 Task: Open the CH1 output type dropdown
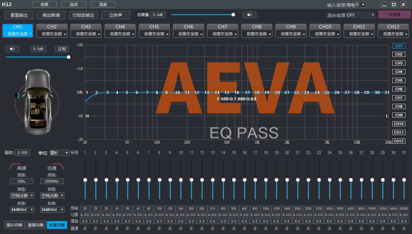tap(18, 34)
